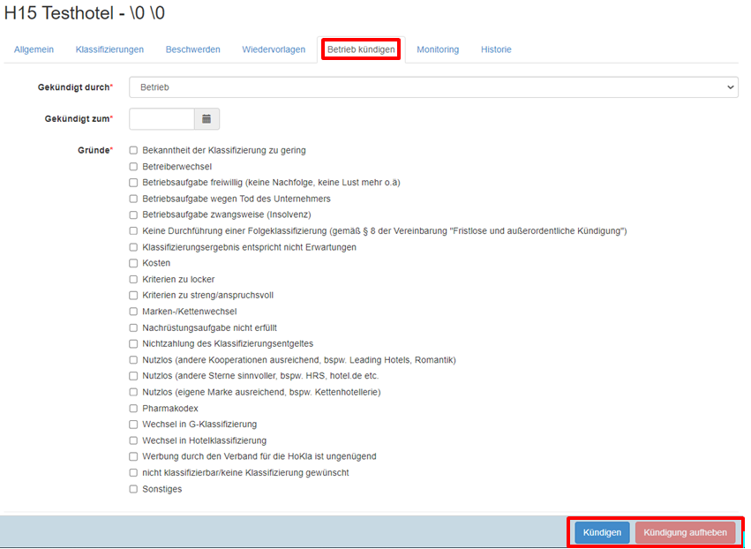This screenshot has width=751, height=549.
Task: Tick the Betreiberwechsel checkbox
Action: pos(133,167)
